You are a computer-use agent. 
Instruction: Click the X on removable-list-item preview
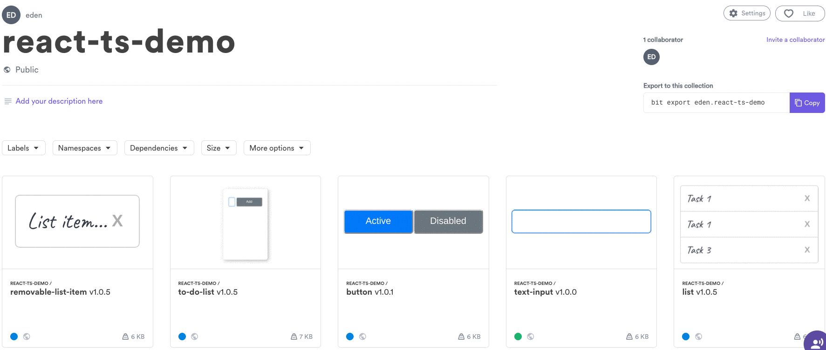117,220
